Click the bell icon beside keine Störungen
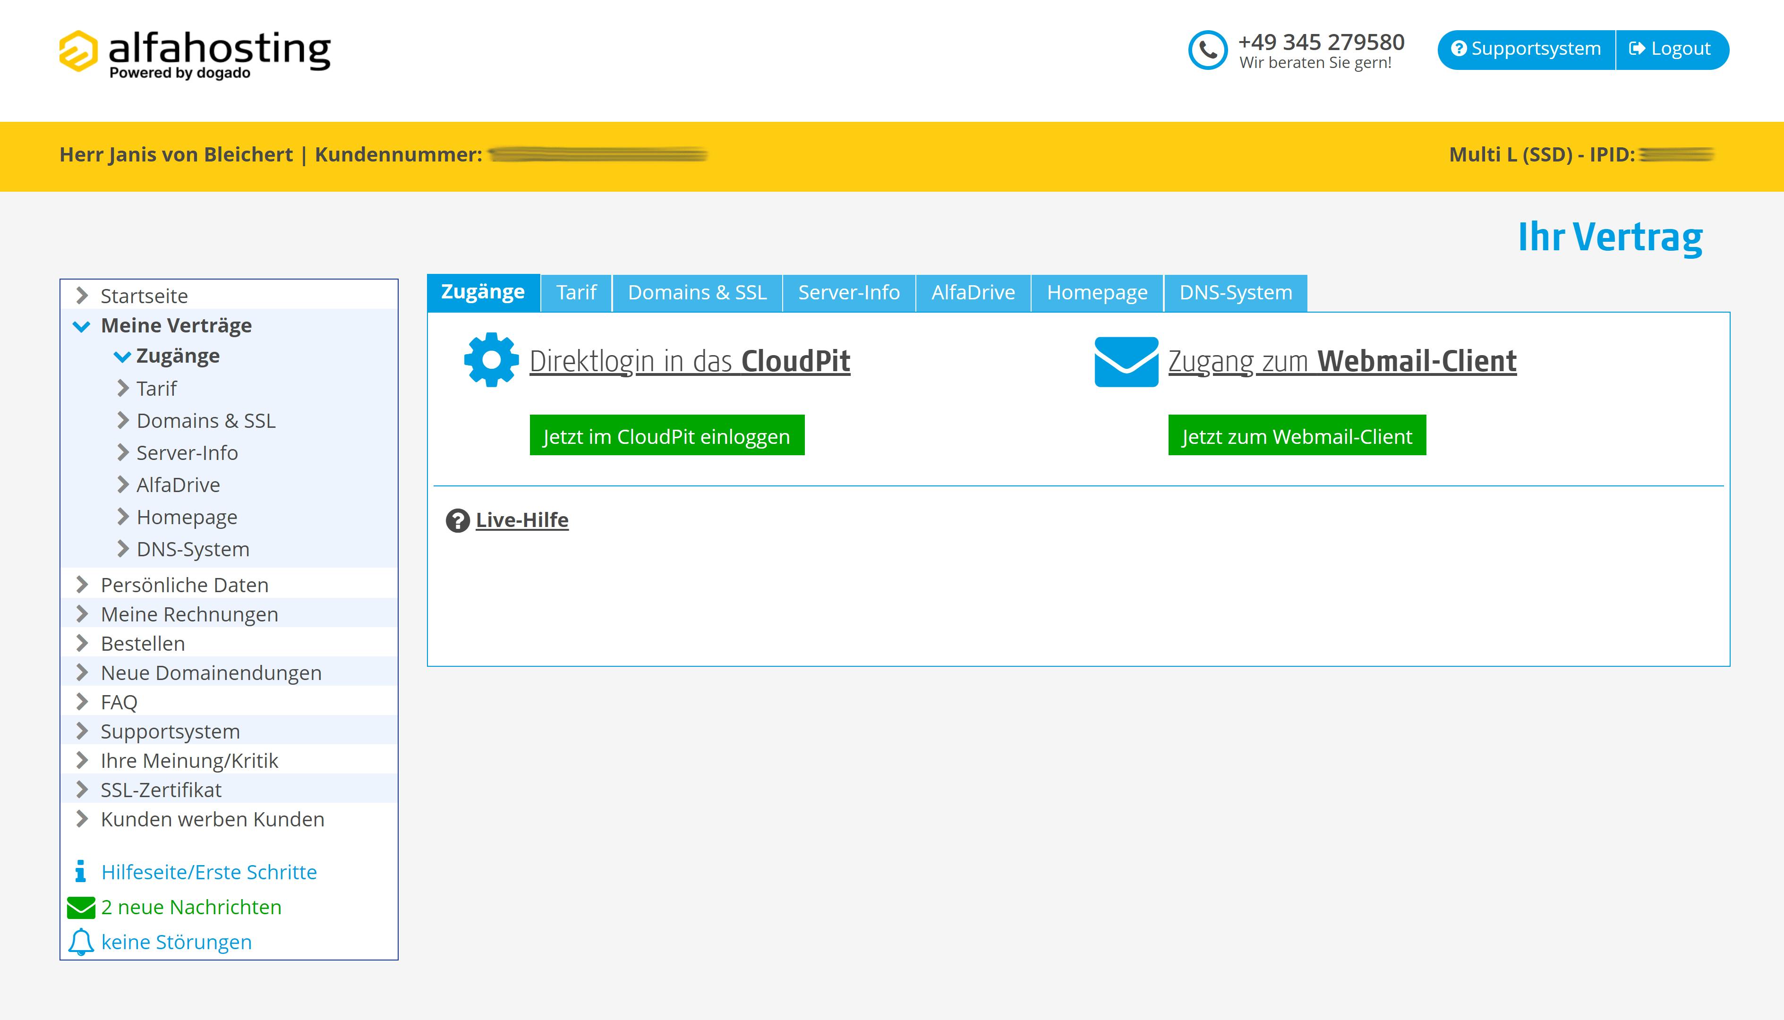The image size is (1784, 1020). (81, 942)
